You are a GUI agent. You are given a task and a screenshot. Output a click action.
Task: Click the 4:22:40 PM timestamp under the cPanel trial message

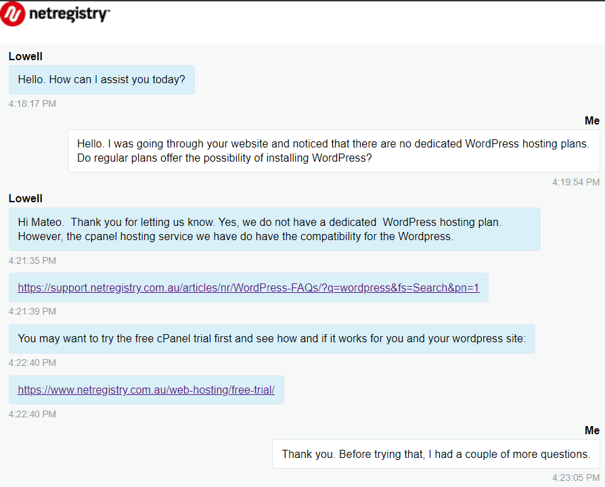pyautogui.click(x=32, y=363)
